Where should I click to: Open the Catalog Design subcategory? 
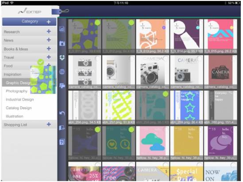pos(19,108)
